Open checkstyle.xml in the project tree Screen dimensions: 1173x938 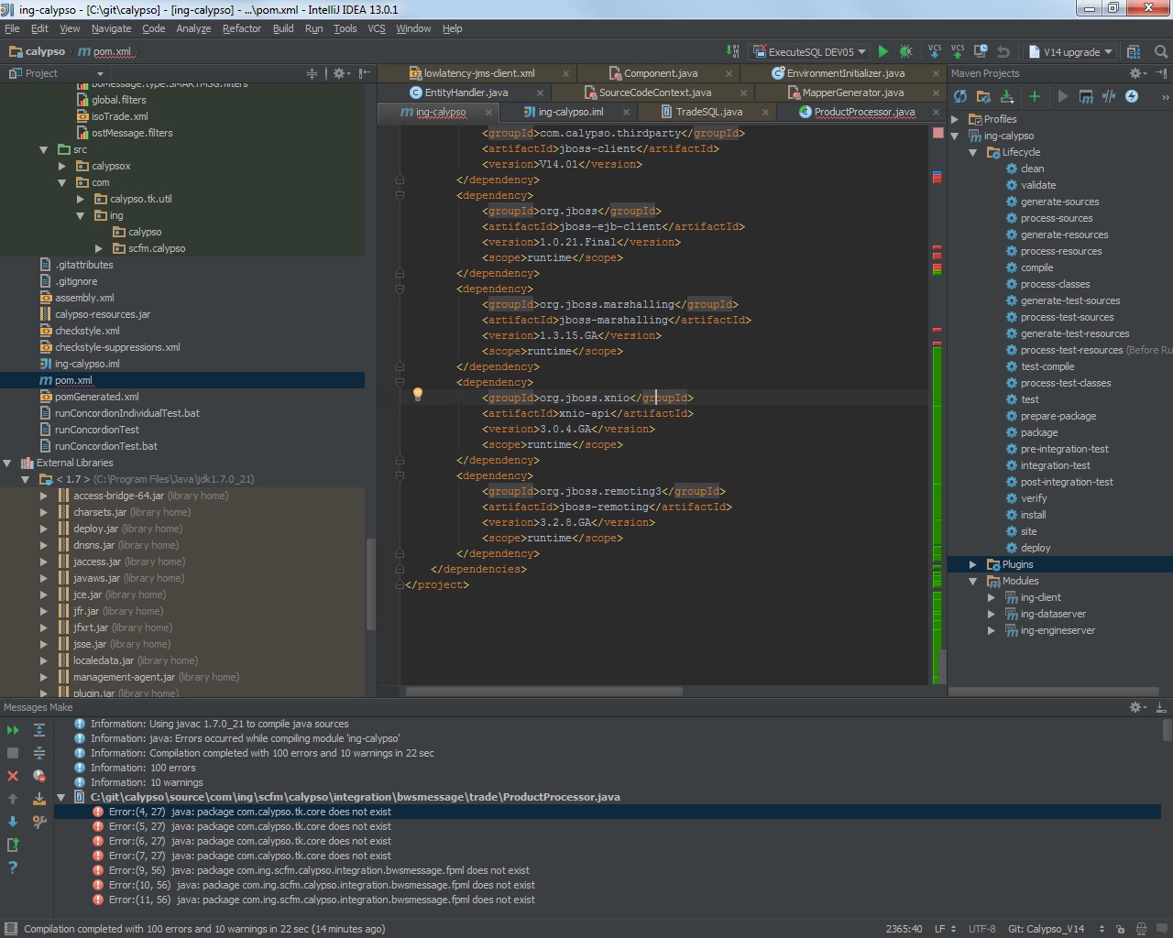tap(87, 331)
